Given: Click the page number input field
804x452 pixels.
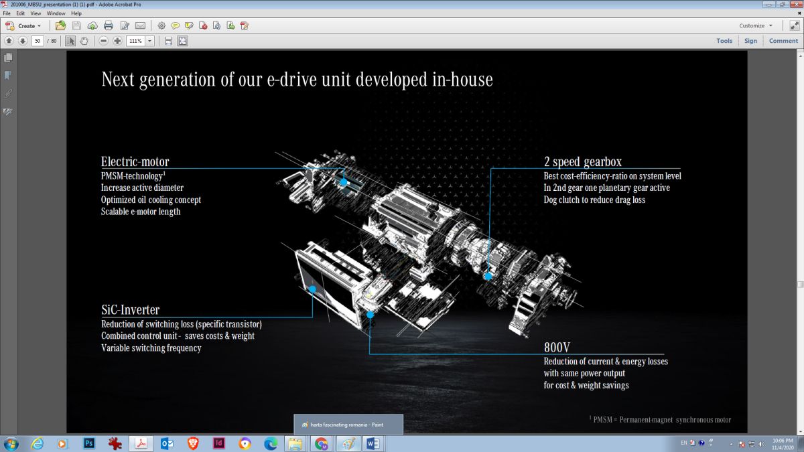Looking at the screenshot, I should coord(38,41).
